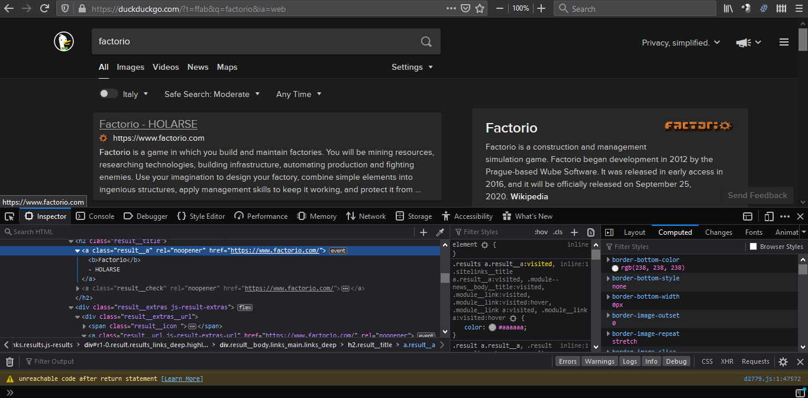Image resolution: width=808 pixels, height=398 pixels.
Task: Zoom out with the minus button
Action: pyautogui.click(x=500, y=8)
